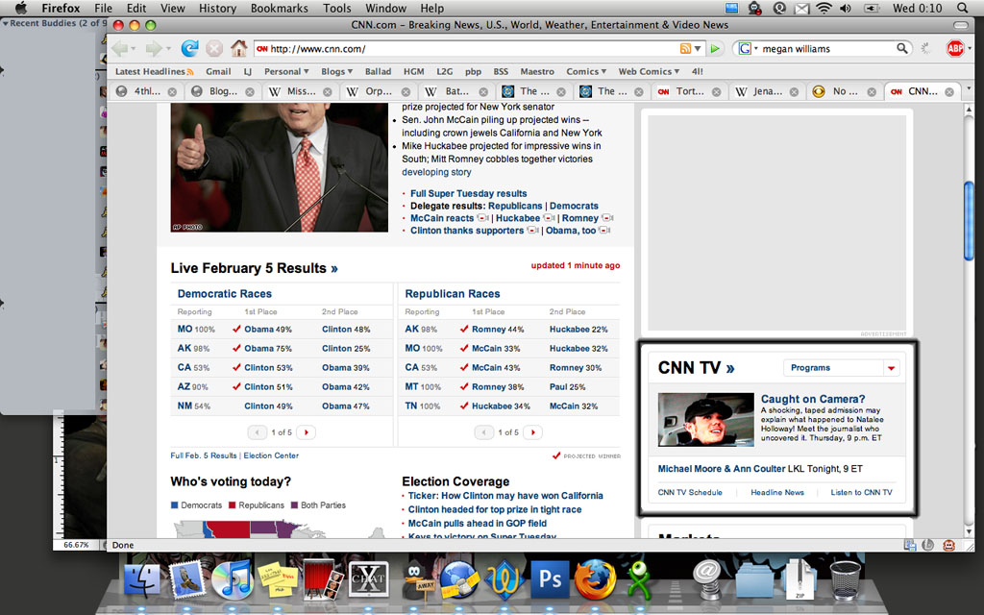Open Ticker: How Clinton may have won California
The width and height of the screenshot is (984, 615).
505,496
